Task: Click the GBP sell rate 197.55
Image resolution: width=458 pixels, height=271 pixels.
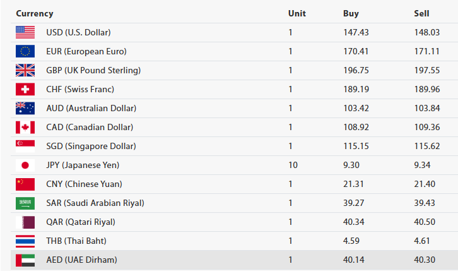Action: coord(426,70)
